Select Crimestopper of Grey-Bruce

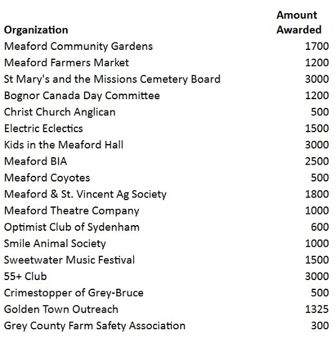pos(74,293)
